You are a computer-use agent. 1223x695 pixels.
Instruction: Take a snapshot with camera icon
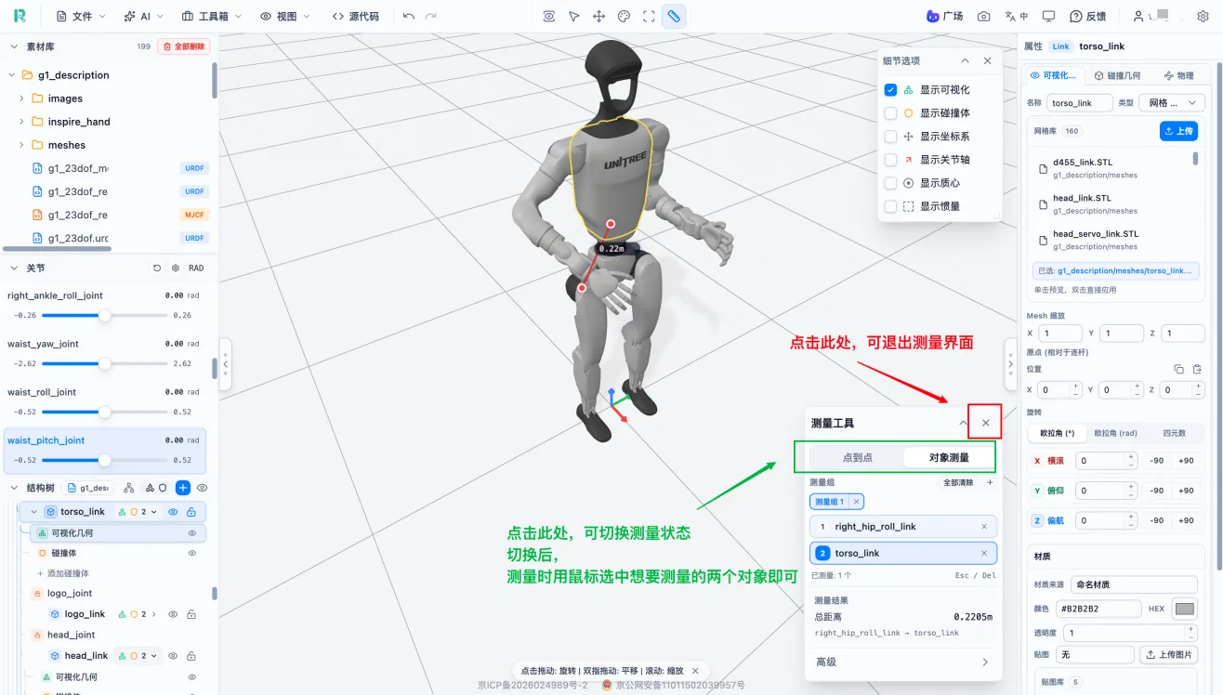coord(984,16)
